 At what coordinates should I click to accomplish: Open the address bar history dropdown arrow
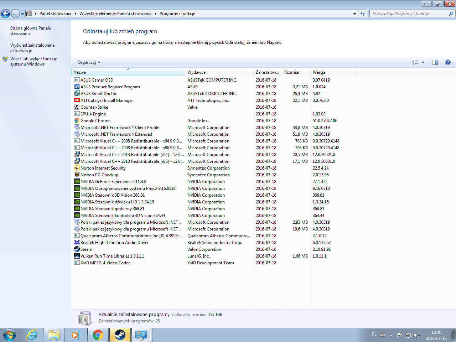pos(354,14)
